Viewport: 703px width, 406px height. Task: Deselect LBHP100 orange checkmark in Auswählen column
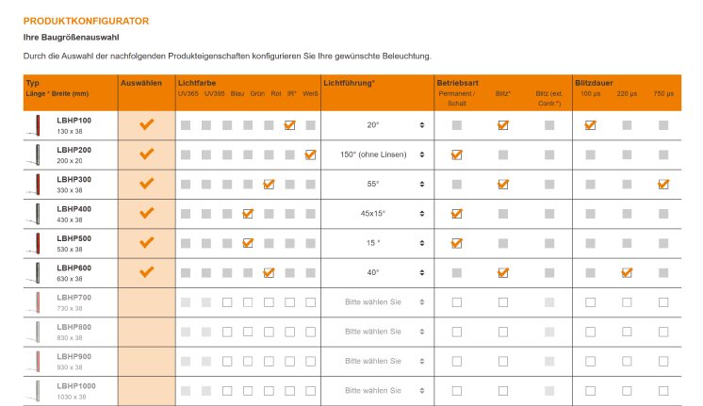point(146,125)
